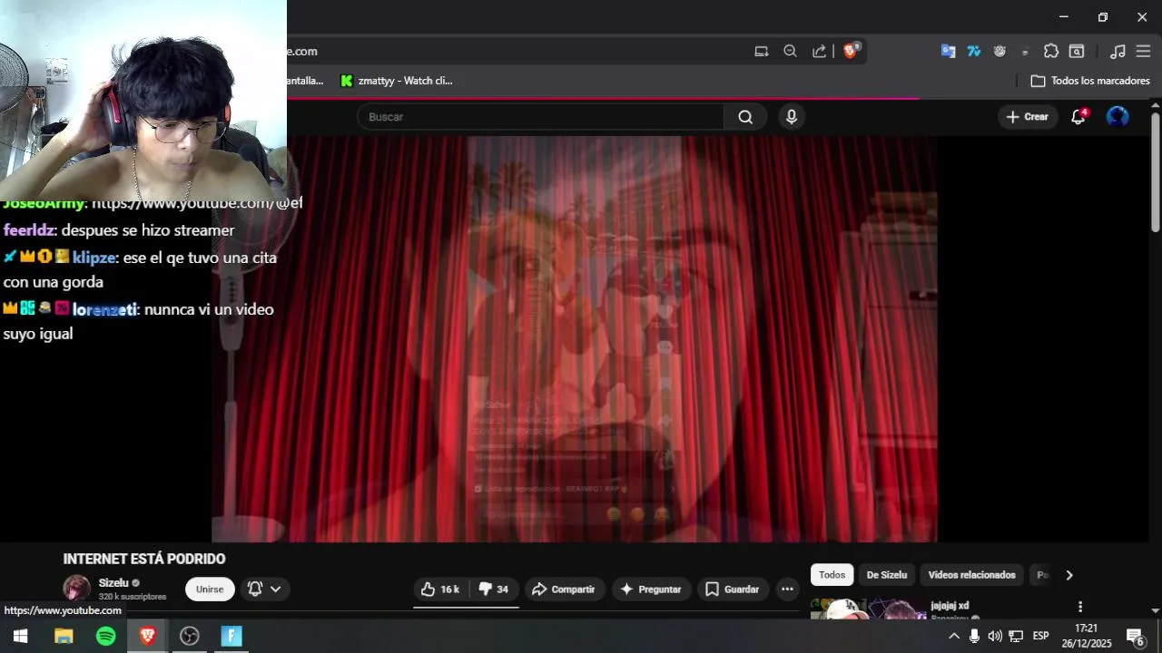Viewport: 1162px width, 653px height.
Task: Click the install app icon in address bar
Action: coord(762,52)
